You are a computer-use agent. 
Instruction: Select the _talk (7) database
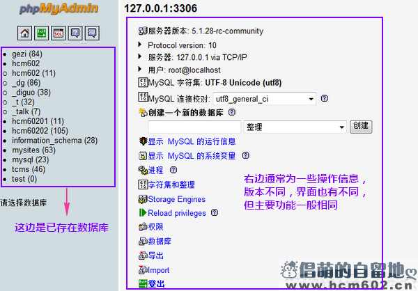tap(26, 111)
